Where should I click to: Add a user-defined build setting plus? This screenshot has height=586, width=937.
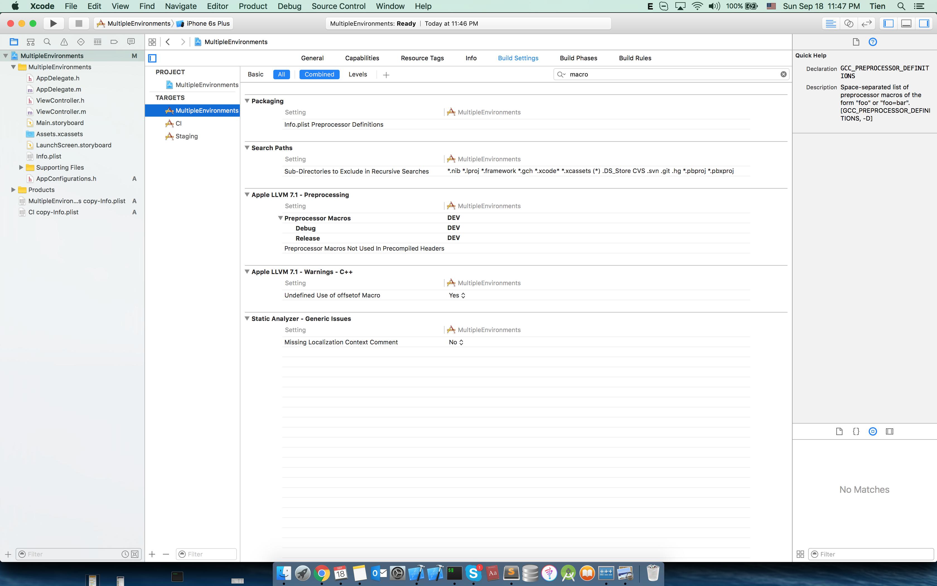point(386,75)
